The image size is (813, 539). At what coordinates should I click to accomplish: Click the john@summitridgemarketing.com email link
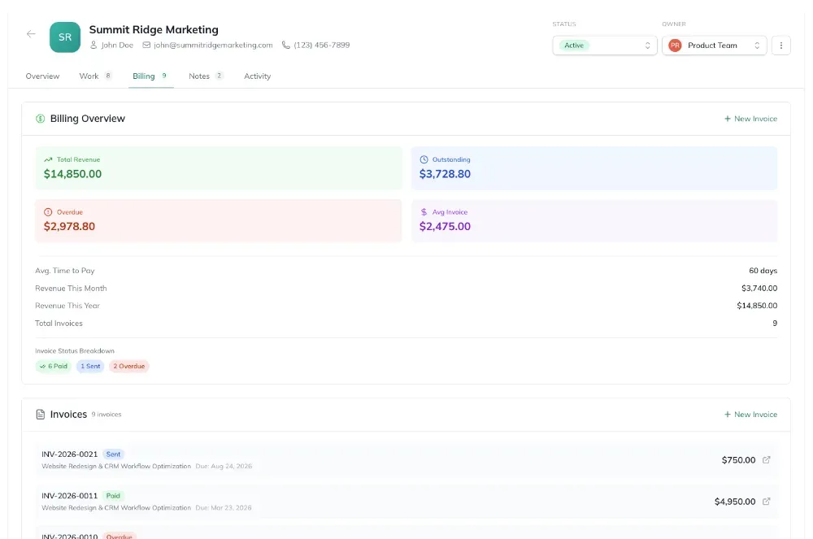click(213, 45)
